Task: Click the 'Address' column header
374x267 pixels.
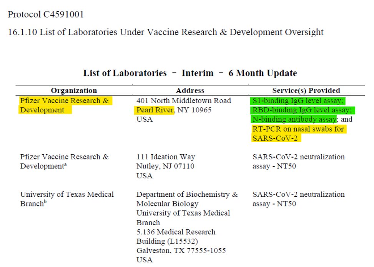Action: (x=190, y=91)
